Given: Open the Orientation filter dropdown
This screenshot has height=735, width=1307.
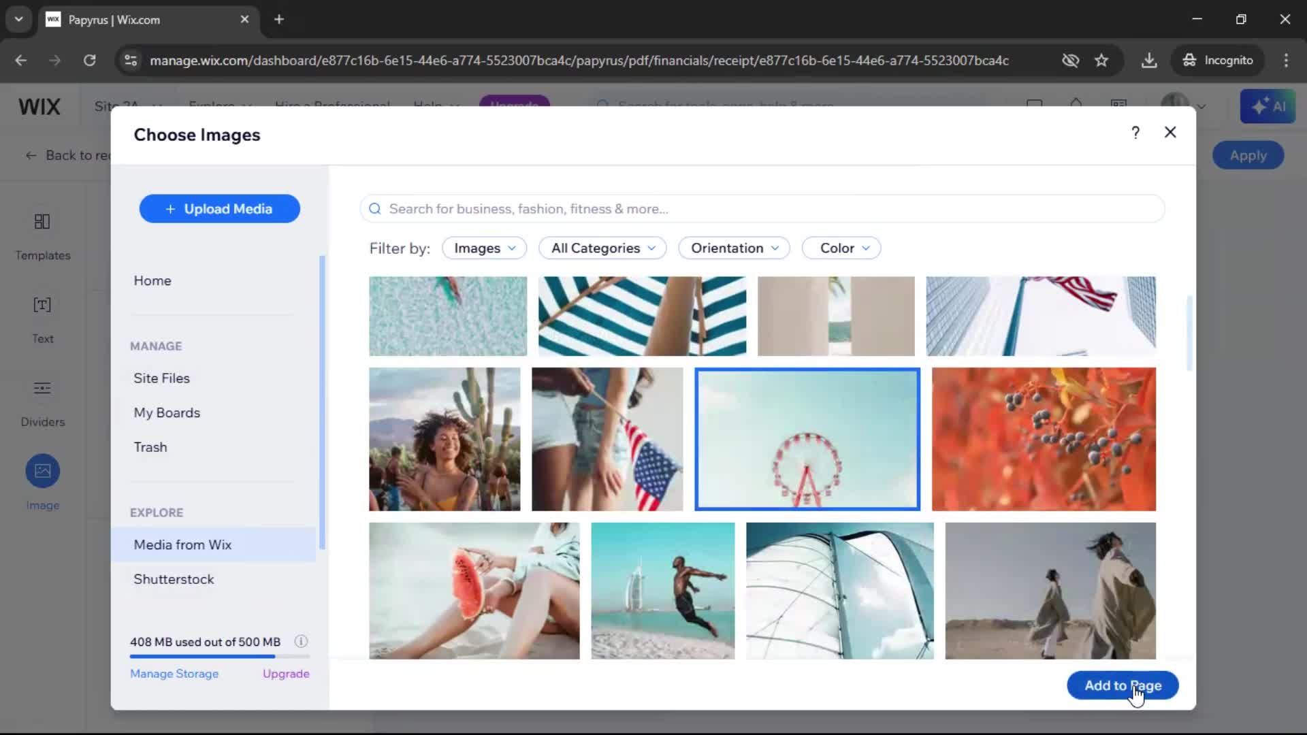Looking at the screenshot, I should click(x=735, y=248).
